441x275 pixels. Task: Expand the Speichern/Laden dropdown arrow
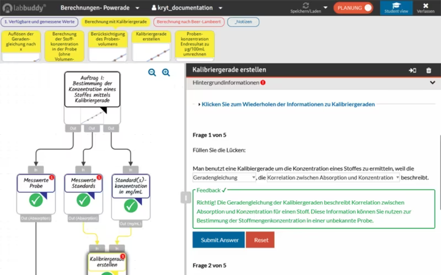tap(325, 8)
